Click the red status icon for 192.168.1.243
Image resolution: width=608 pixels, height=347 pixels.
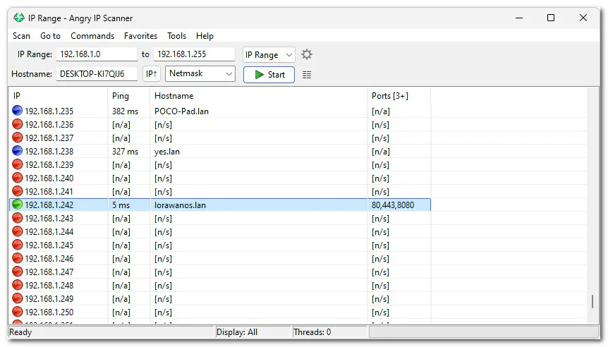click(17, 218)
